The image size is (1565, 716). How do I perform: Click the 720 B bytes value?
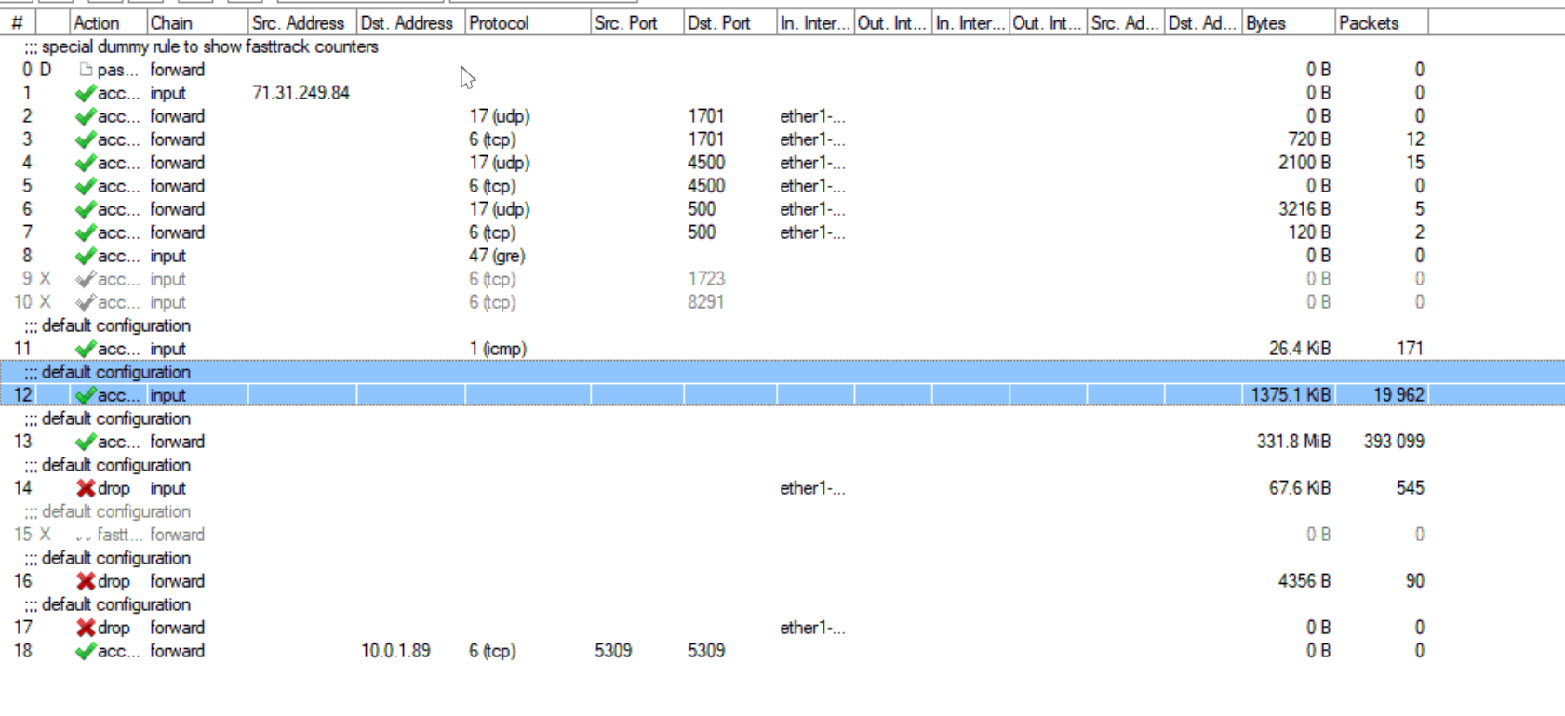(x=1309, y=139)
